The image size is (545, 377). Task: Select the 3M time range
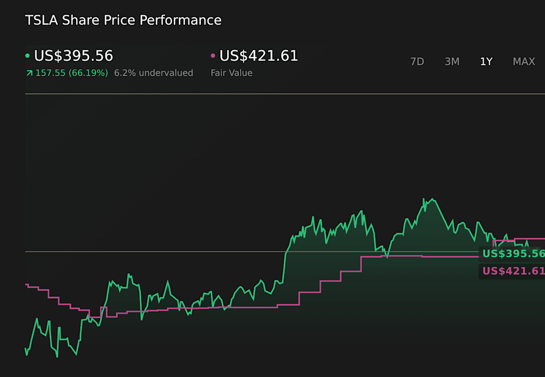452,61
